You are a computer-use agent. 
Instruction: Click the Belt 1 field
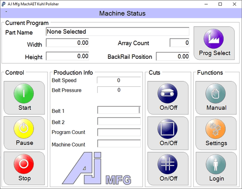click(119, 110)
